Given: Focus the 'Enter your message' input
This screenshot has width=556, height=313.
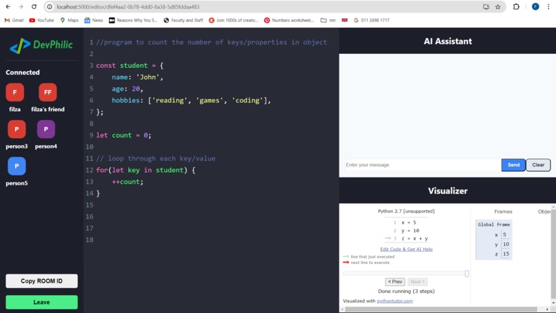Looking at the screenshot, I should [x=422, y=165].
